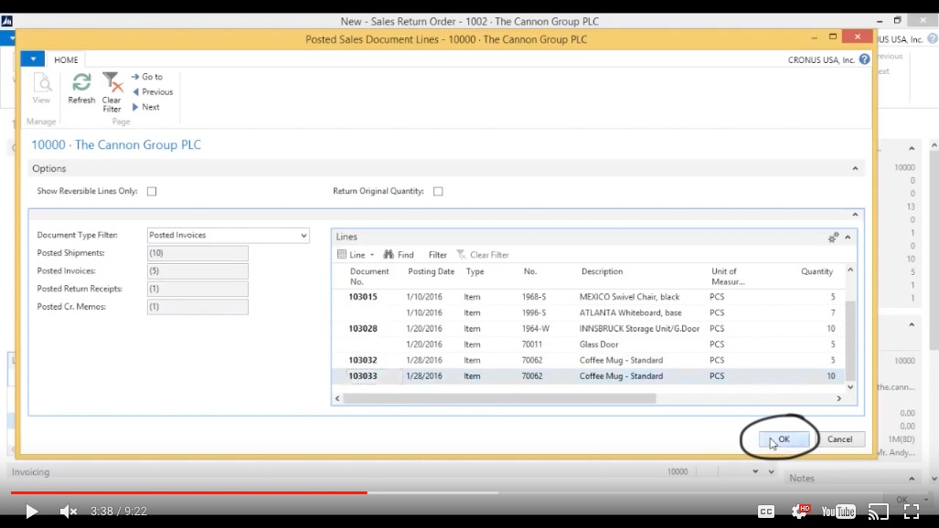The image size is (939, 528).
Task: Play the YouTube video
Action: pyautogui.click(x=31, y=512)
